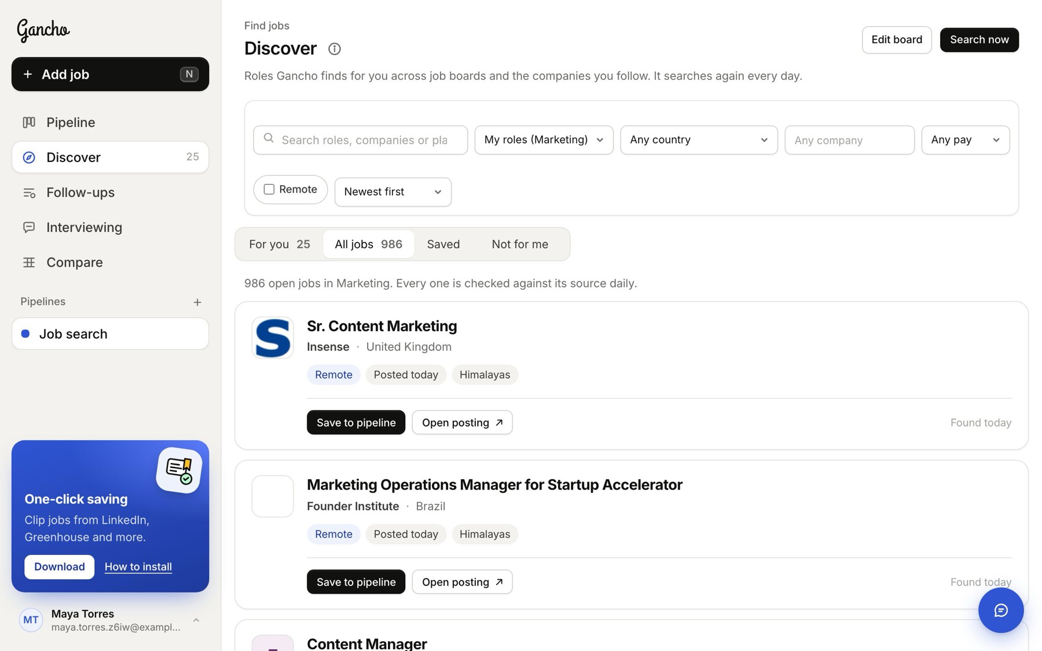The height and width of the screenshot is (651, 1042).
Task: Click the Discover compass icon
Action: click(29, 157)
